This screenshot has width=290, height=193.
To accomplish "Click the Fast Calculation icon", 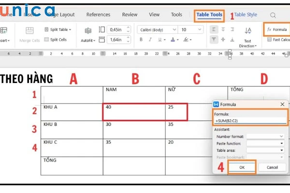I will click(x=270, y=40).
